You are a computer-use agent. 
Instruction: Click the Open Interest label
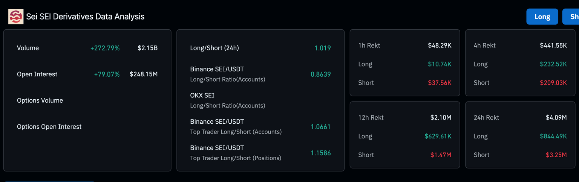37,74
